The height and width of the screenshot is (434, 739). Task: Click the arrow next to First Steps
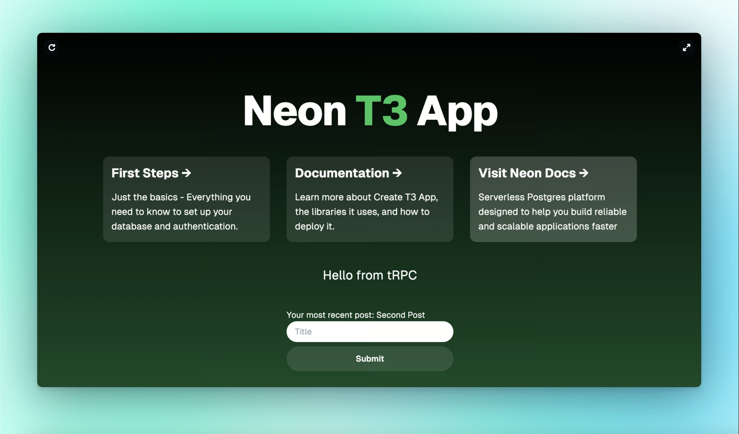click(187, 173)
